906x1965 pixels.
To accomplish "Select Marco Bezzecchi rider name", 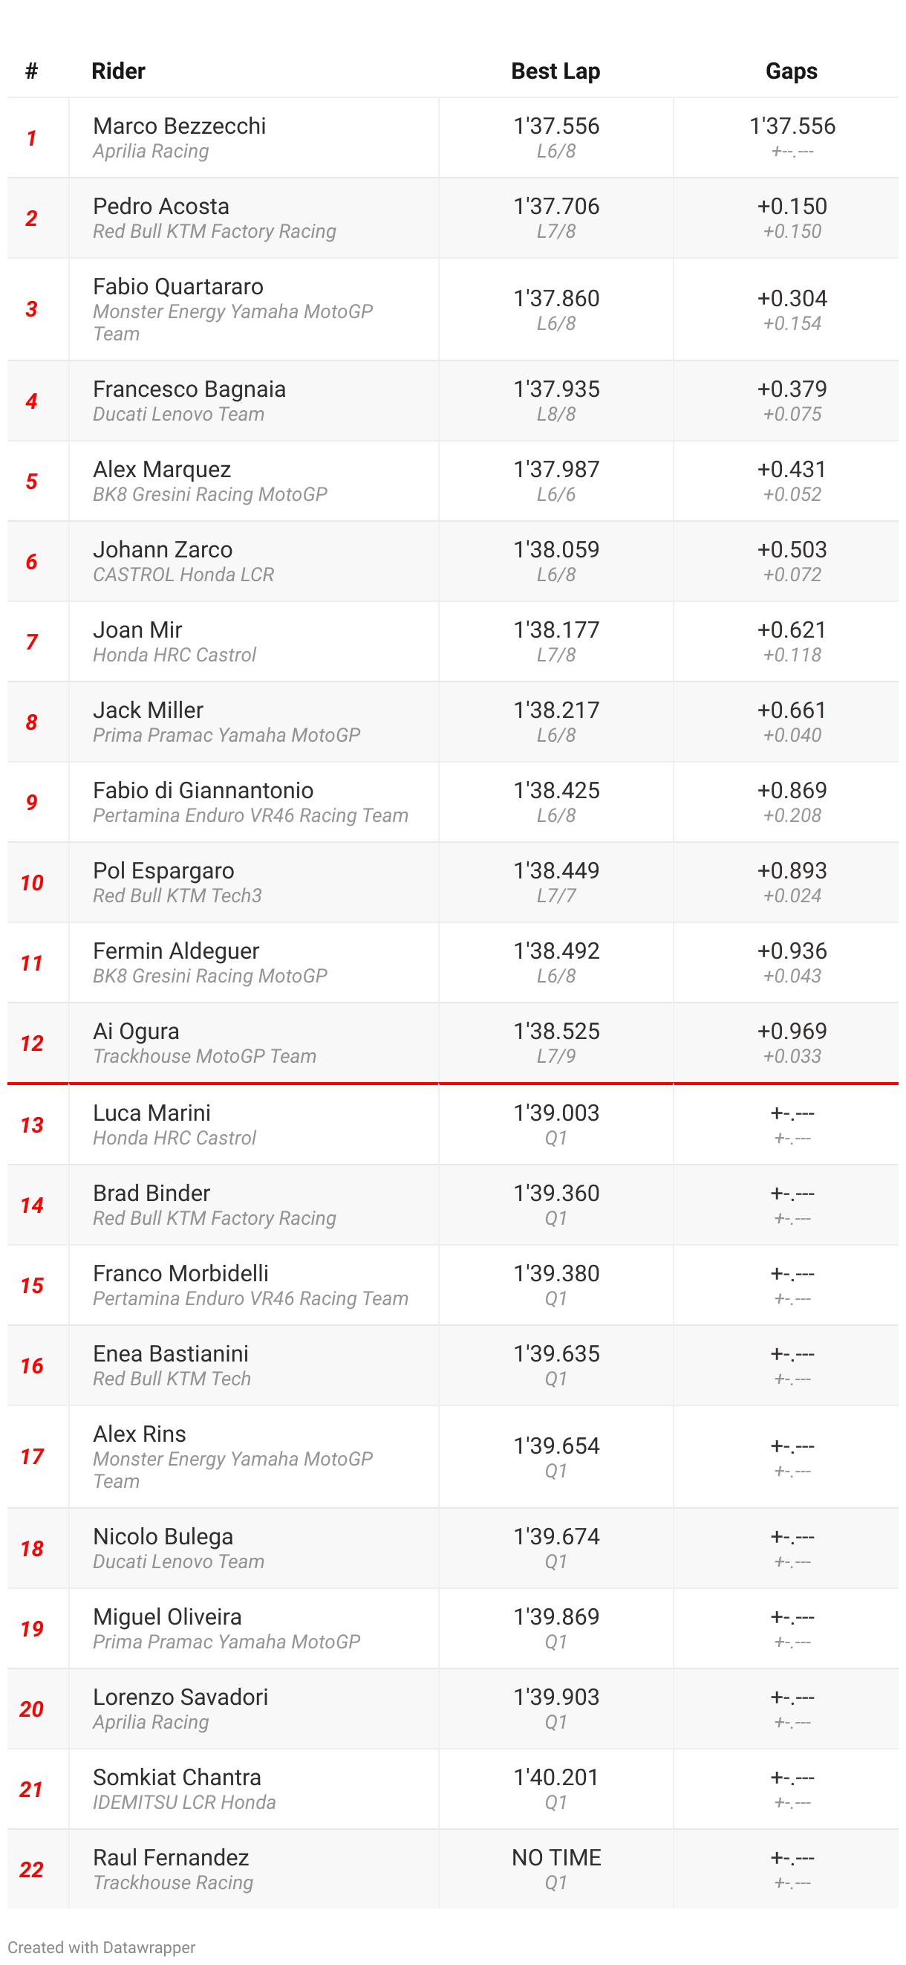I will 179,126.
